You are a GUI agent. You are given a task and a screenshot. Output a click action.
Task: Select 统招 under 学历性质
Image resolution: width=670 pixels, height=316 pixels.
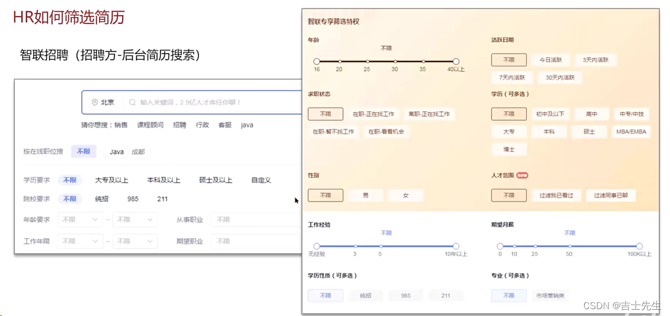coord(366,296)
